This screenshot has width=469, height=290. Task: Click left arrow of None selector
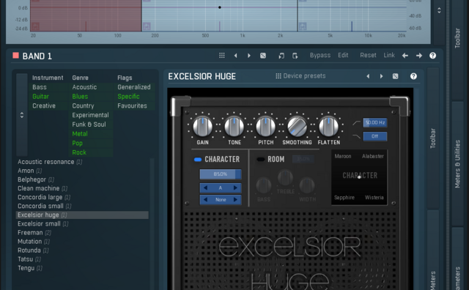click(x=205, y=199)
